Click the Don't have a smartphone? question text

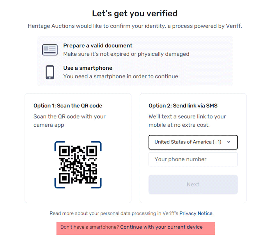[x=90, y=227]
